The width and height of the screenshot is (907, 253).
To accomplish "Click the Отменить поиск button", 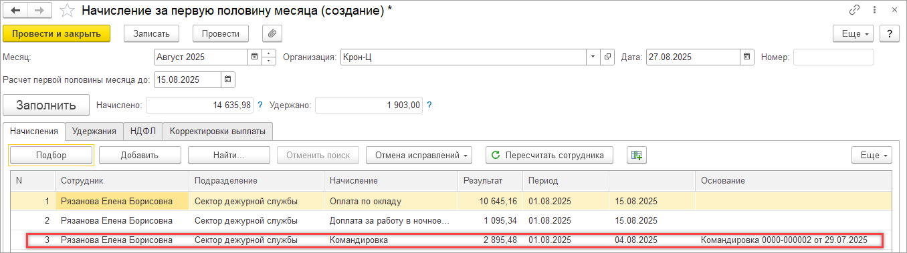I will click(318, 155).
